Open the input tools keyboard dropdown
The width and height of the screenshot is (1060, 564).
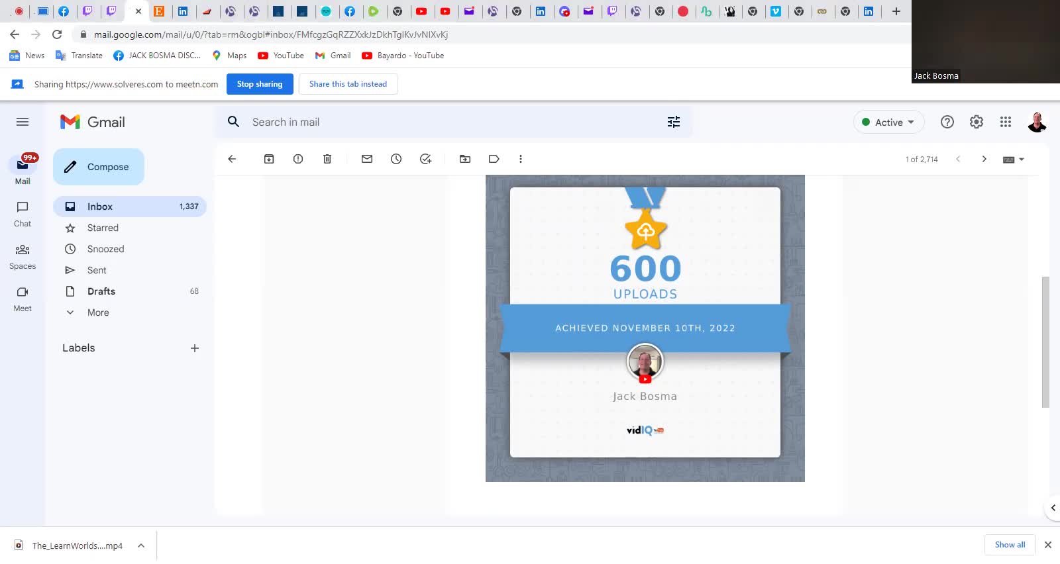click(x=1014, y=160)
